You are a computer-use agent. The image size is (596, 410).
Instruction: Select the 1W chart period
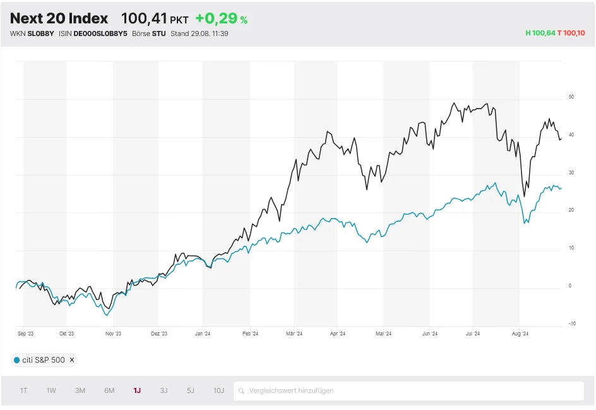coord(51,390)
